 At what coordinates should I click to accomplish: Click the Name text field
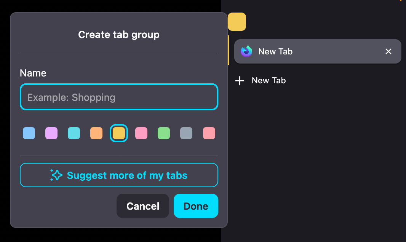[x=119, y=97]
